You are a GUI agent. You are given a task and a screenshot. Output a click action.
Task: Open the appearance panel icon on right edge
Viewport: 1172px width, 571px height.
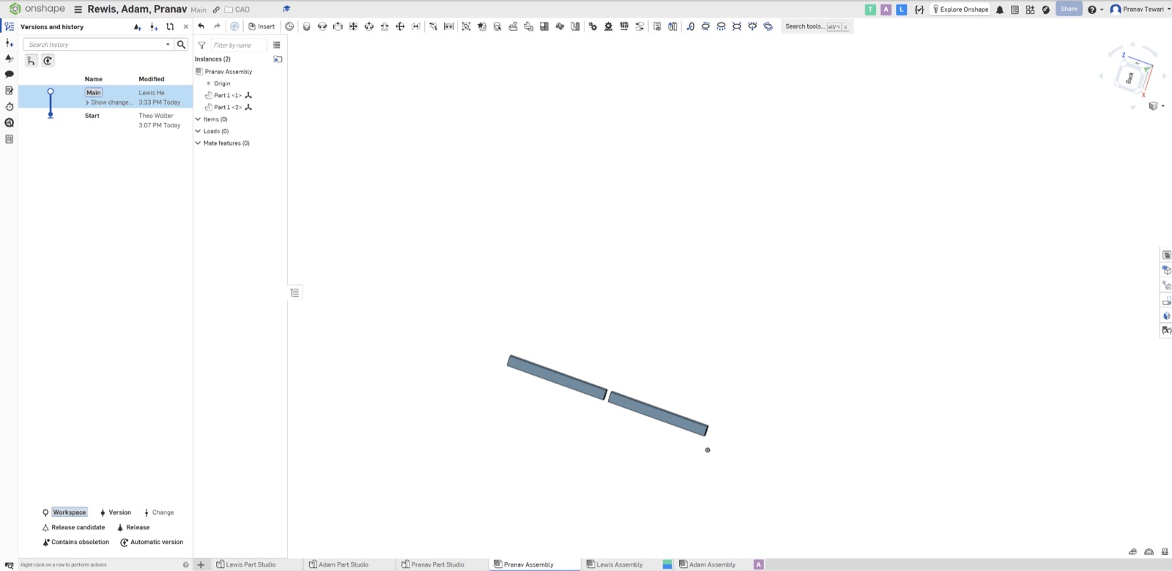(1166, 316)
